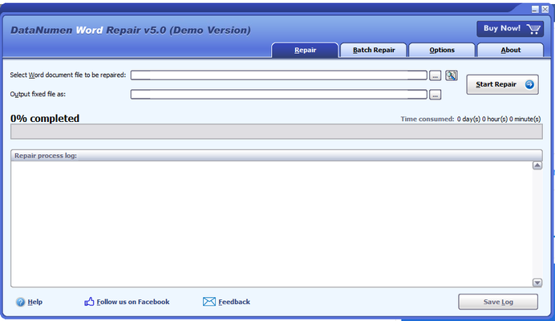Click the Feedback envelope icon
Image resolution: width=555 pixels, height=321 pixels.
click(x=209, y=302)
